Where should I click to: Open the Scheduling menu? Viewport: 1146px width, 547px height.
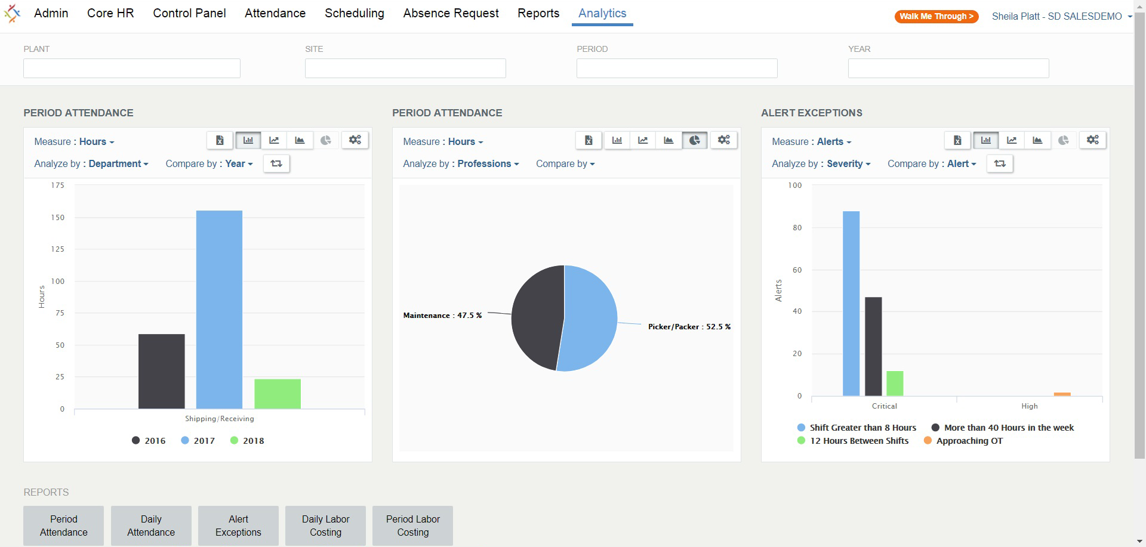[355, 13]
